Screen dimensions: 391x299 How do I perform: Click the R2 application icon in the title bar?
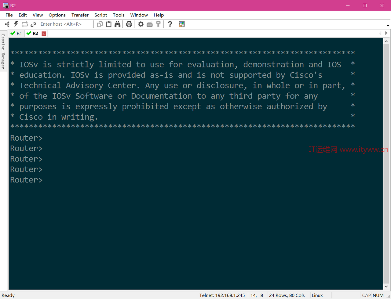point(5,5)
